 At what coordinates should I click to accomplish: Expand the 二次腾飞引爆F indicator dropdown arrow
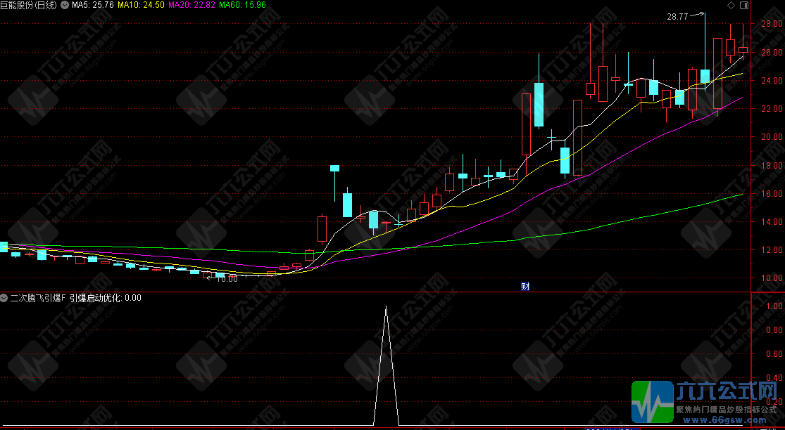4,298
